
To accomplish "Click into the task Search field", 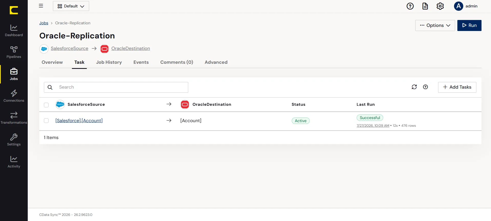I will click(x=116, y=87).
